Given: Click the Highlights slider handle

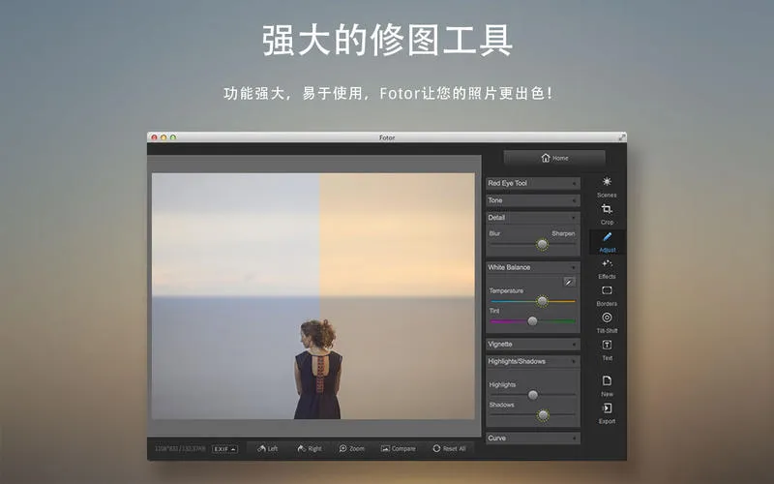Looking at the screenshot, I should (533, 395).
